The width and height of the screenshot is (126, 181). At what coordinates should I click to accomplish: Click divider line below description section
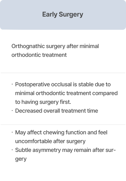pyautogui.click(x=63, y=73)
